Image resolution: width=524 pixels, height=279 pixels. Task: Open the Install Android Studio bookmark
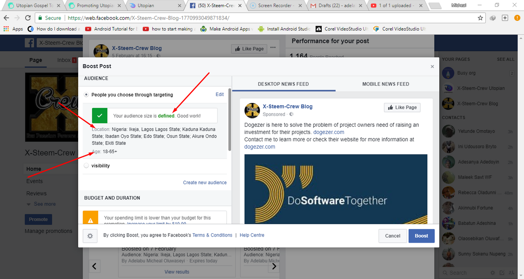coord(284,29)
